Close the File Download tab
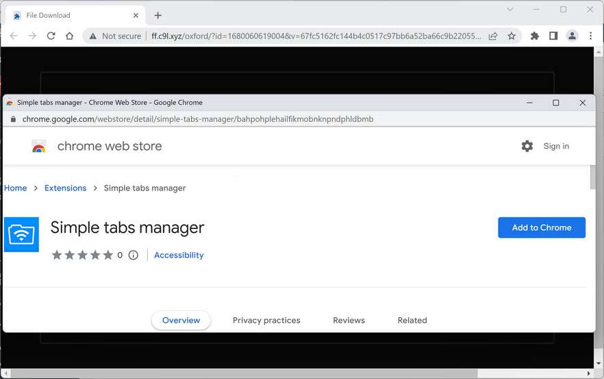This screenshot has height=379, width=604. tap(136, 16)
